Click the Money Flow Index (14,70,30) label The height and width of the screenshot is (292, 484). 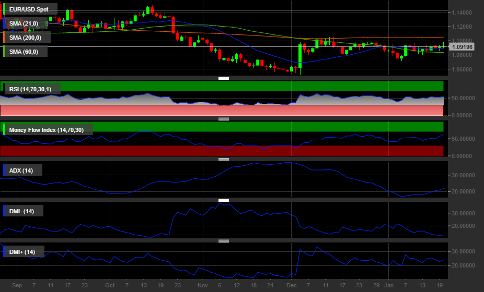point(49,130)
